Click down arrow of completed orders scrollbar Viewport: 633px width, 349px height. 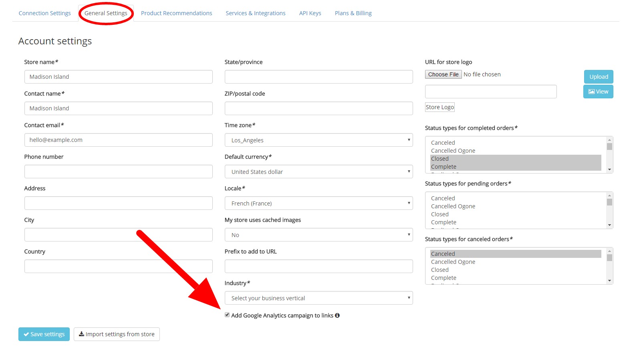pyautogui.click(x=609, y=170)
